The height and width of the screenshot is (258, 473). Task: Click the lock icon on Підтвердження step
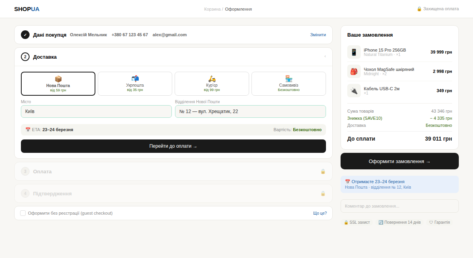(323, 193)
